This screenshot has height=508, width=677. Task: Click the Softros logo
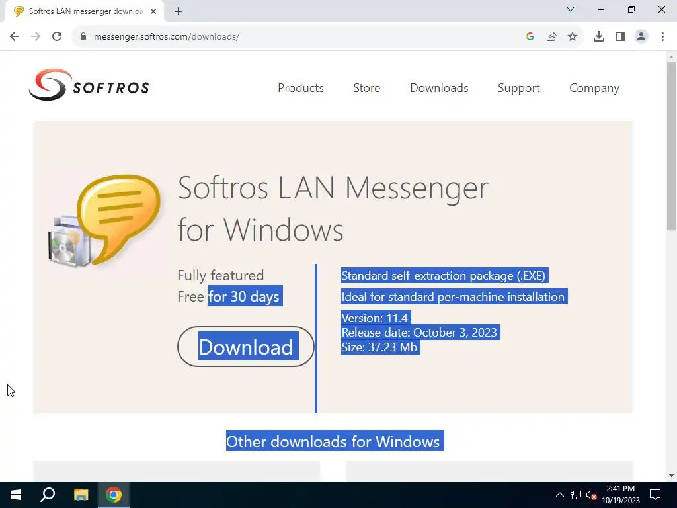click(89, 85)
